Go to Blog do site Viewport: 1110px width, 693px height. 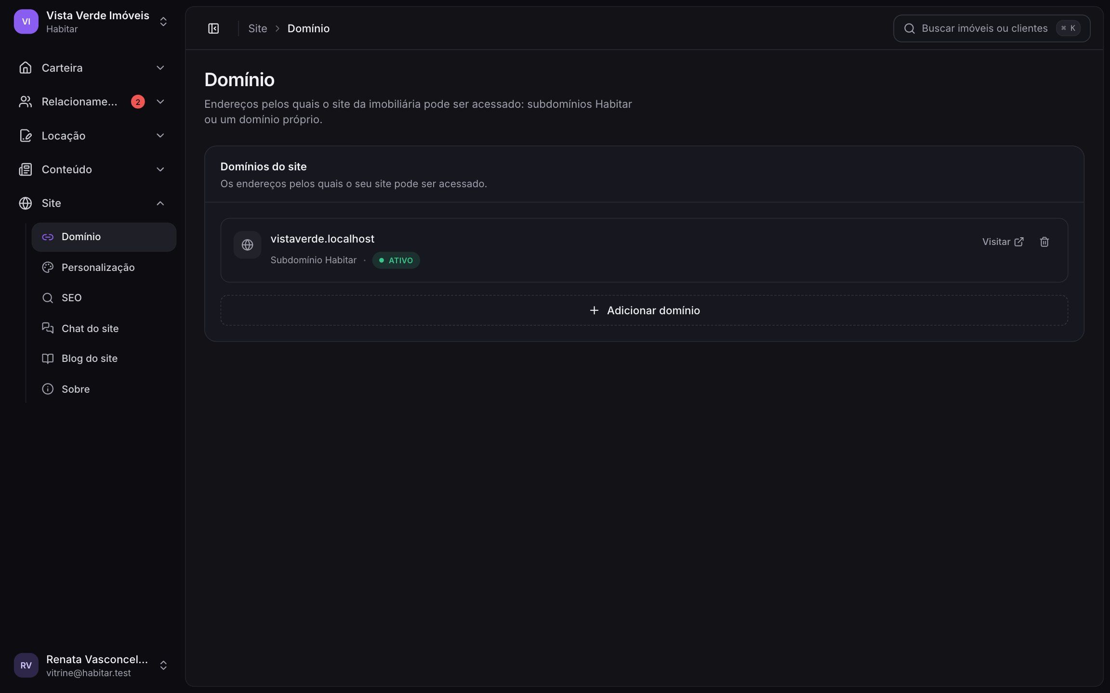tap(104, 359)
